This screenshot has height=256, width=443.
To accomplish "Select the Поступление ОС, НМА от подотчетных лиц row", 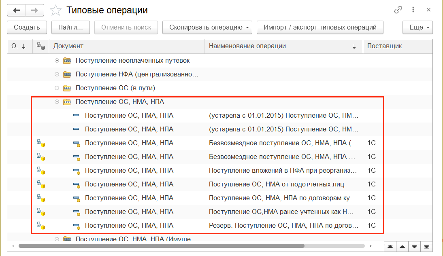I will click(277, 184).
